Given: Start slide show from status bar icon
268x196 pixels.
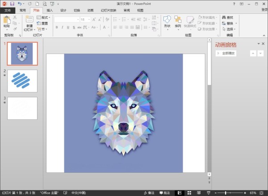Looking at the screenshot, I should click(x=209, y=193).
